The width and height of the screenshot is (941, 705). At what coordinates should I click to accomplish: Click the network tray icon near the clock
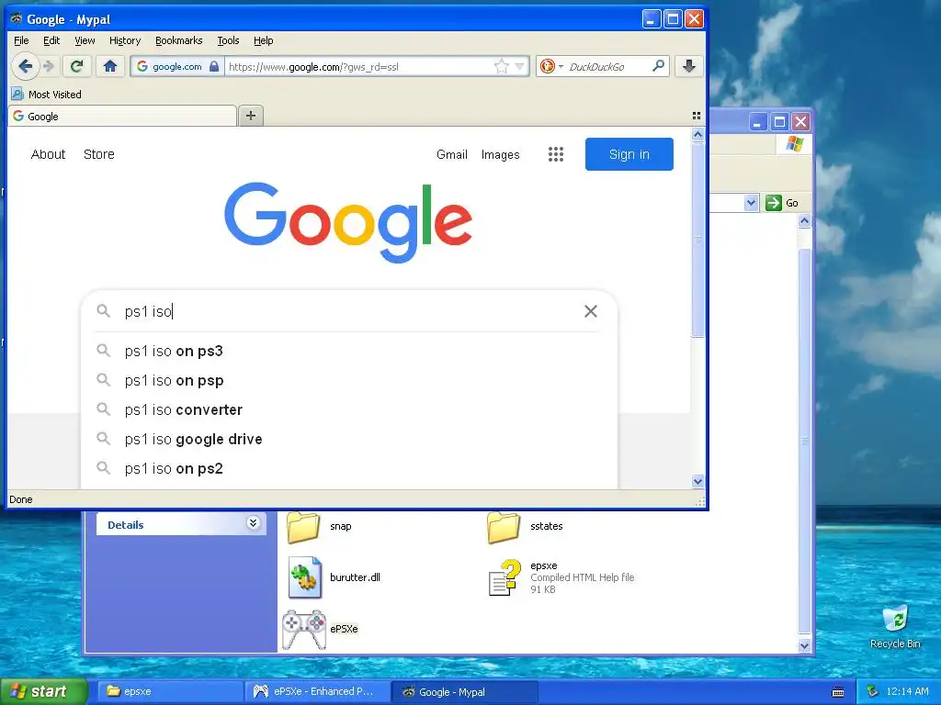pyautogui.click(x=873, y=692)
